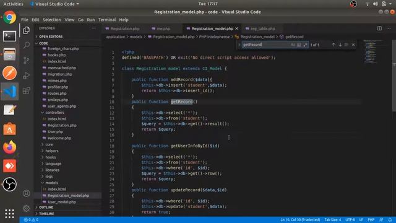Open the Selection menu
Screen dimensions: 396x223
click(52, 20)
